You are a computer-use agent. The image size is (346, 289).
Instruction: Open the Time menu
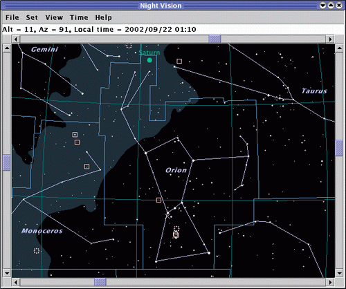coord(79,17)
